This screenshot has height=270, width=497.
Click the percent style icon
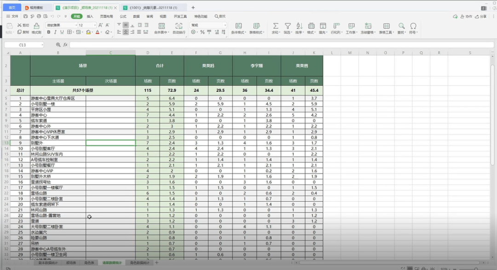[202, 32]
